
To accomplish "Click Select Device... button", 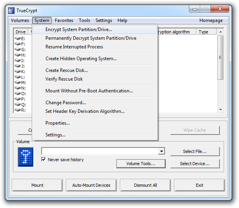I will pos(195,164).
